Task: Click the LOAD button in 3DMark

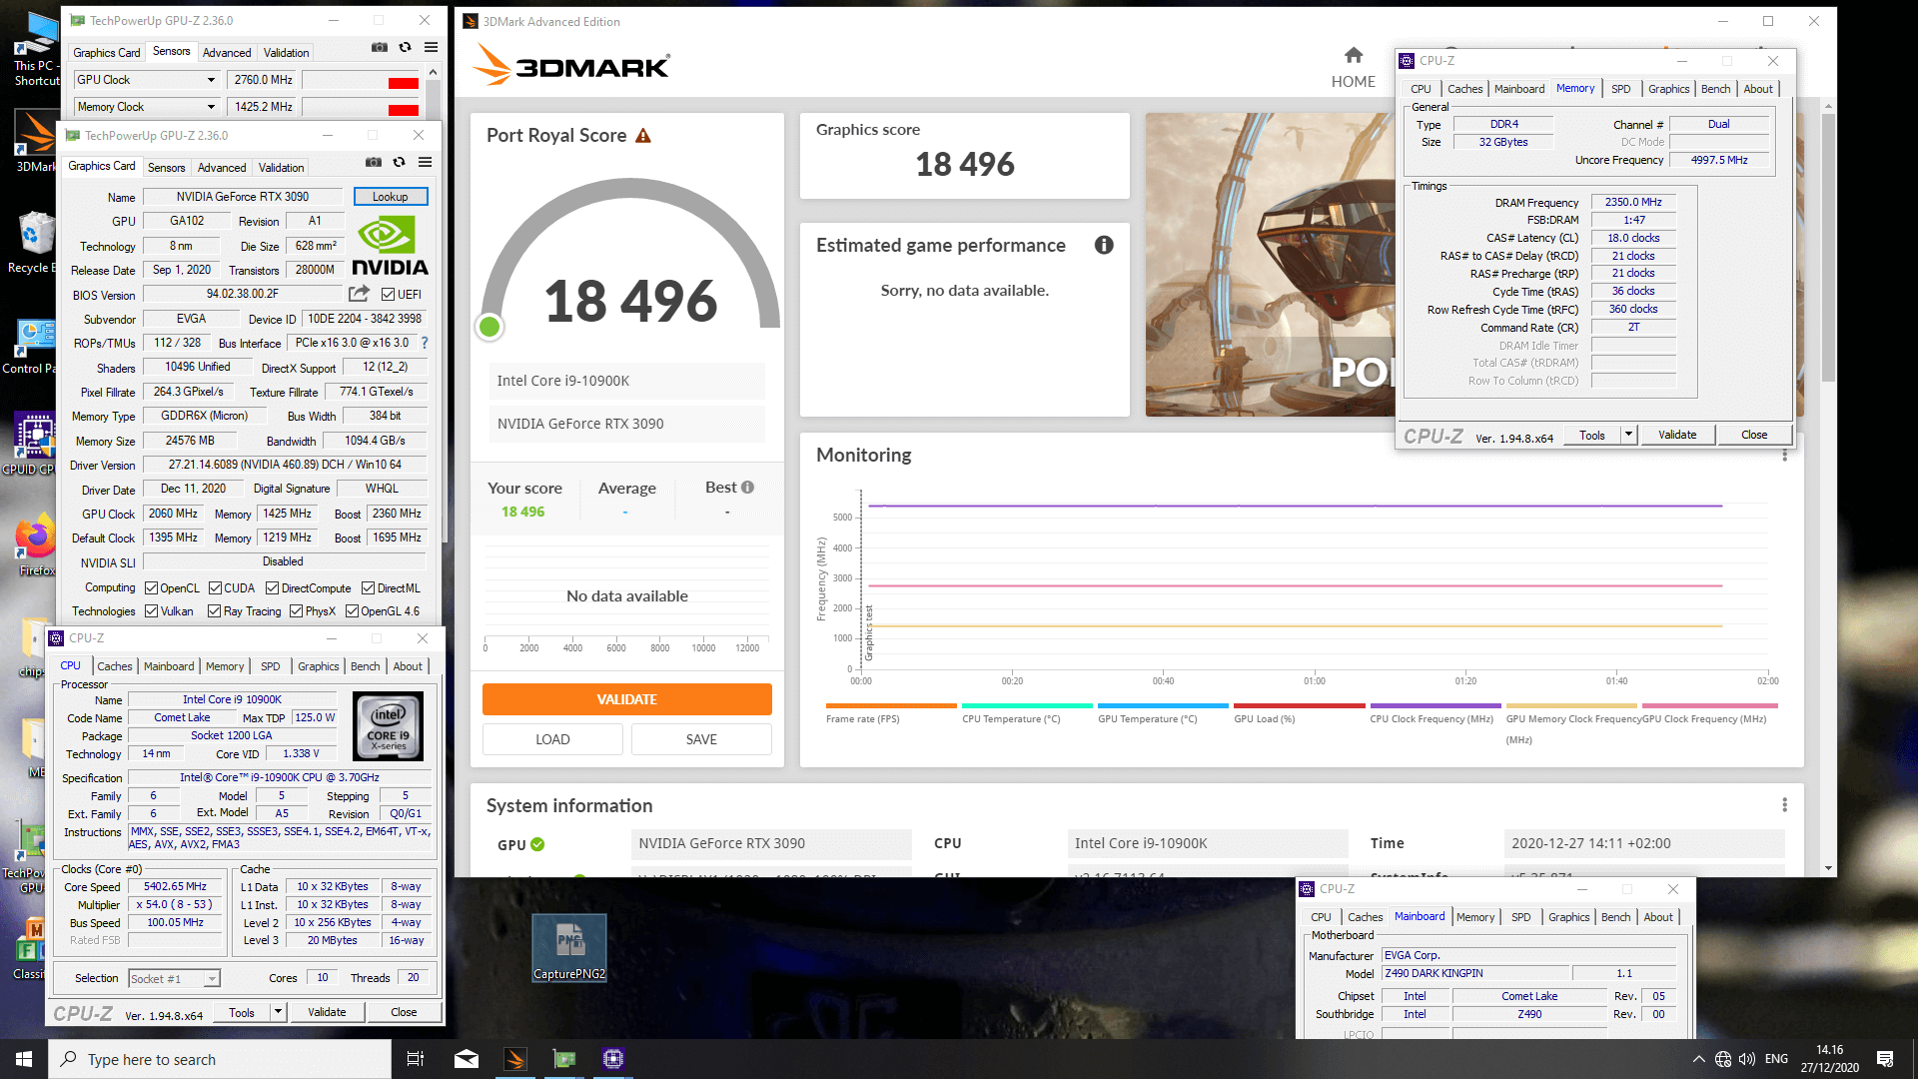Action: click(552, 739)
